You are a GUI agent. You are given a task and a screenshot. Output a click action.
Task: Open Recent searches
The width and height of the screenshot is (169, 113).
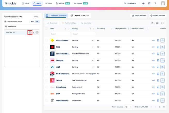[x=158, y=16]
